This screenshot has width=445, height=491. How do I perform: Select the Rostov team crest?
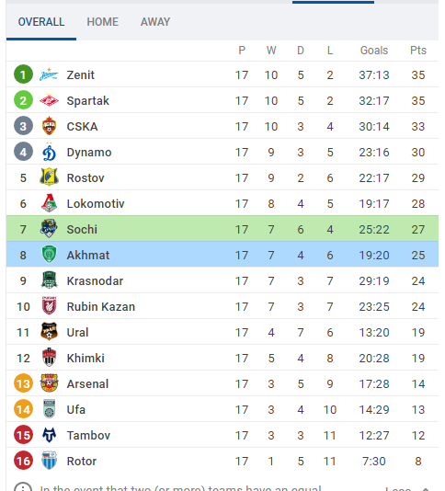pos(49,177)
